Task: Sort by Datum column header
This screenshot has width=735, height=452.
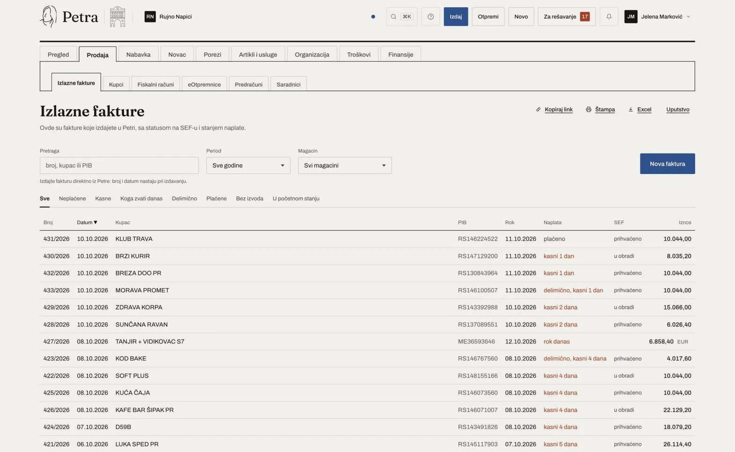Action: tap(87, 222)
